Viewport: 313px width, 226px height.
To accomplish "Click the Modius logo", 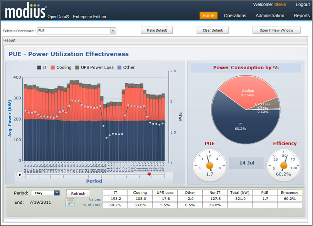I will [x=25, y=12].
